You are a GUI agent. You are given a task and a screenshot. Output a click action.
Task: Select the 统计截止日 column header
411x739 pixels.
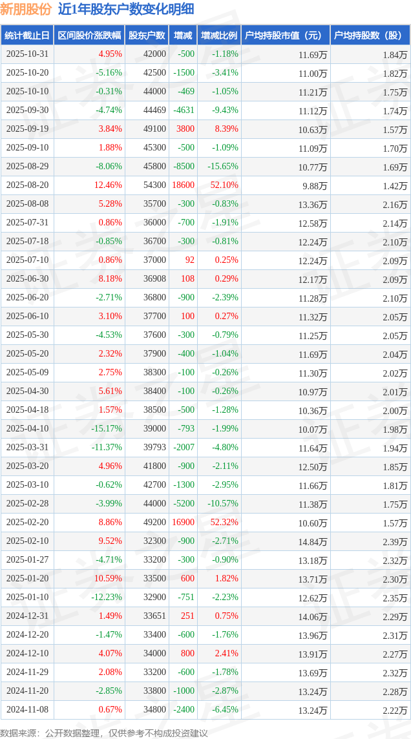(x=27, y=36)
